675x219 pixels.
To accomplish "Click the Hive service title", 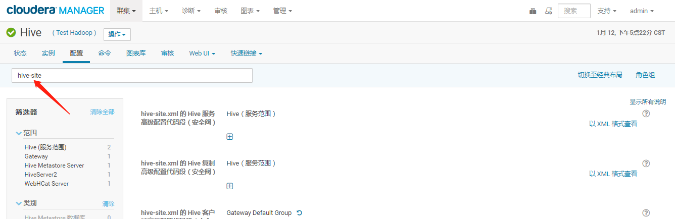I will [x=31, y=33].
